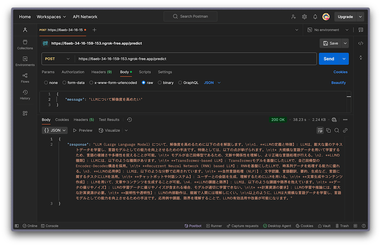This screenshot has width=381, height=246.
Task: Open the response history clock icon
Action: point(129,120)
